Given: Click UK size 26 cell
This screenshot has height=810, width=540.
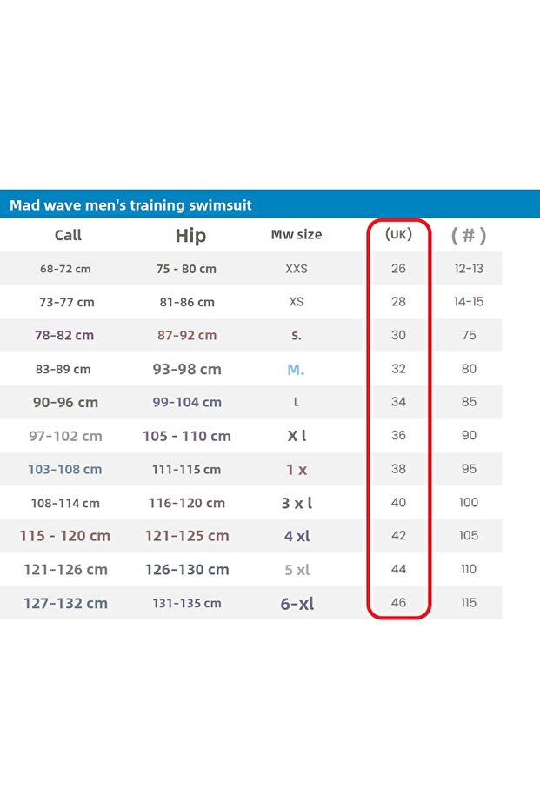Looking at the screenshot, I should coord(398,269).
